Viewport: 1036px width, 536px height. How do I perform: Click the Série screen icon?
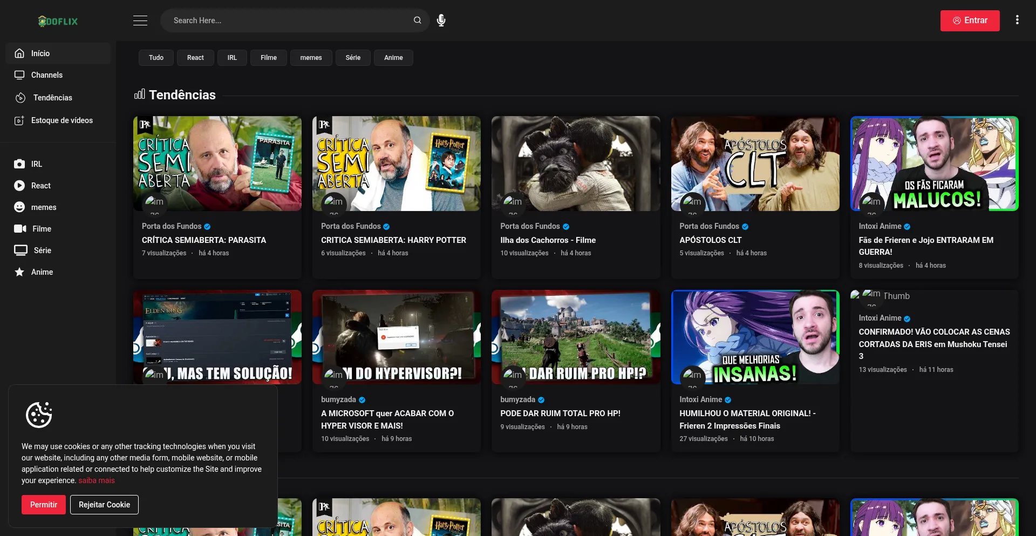[21, 250]
